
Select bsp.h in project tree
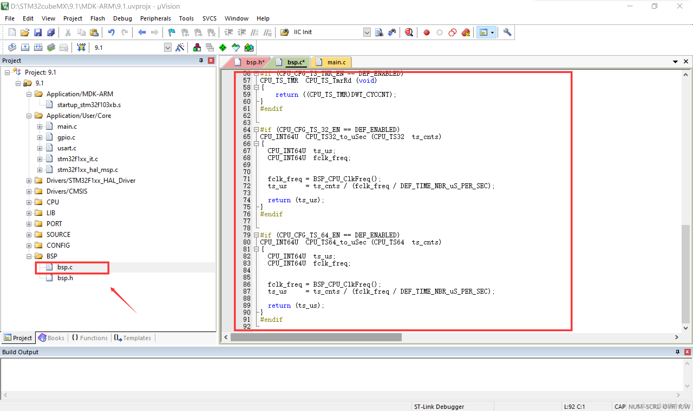[x=65, y=278]
